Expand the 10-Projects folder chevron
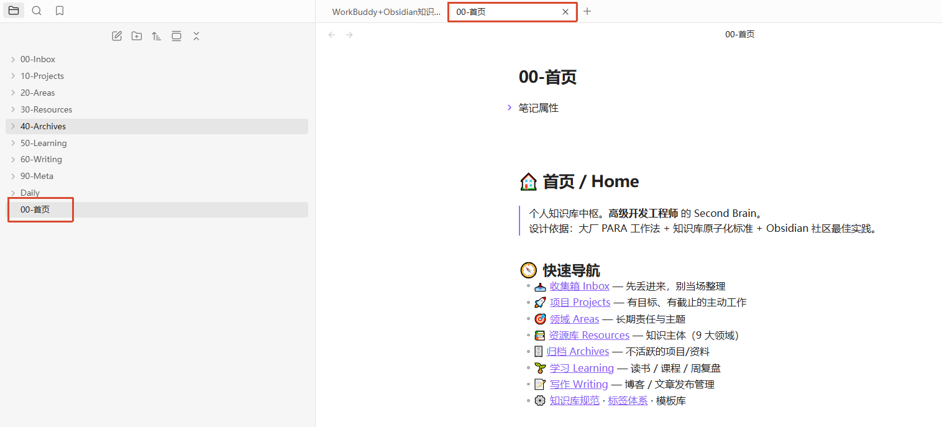Image resolution: width=942 pixels, height=427 pixels. (13, 76)
